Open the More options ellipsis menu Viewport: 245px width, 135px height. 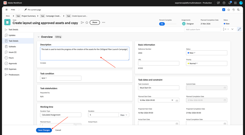tap(104, 22)
